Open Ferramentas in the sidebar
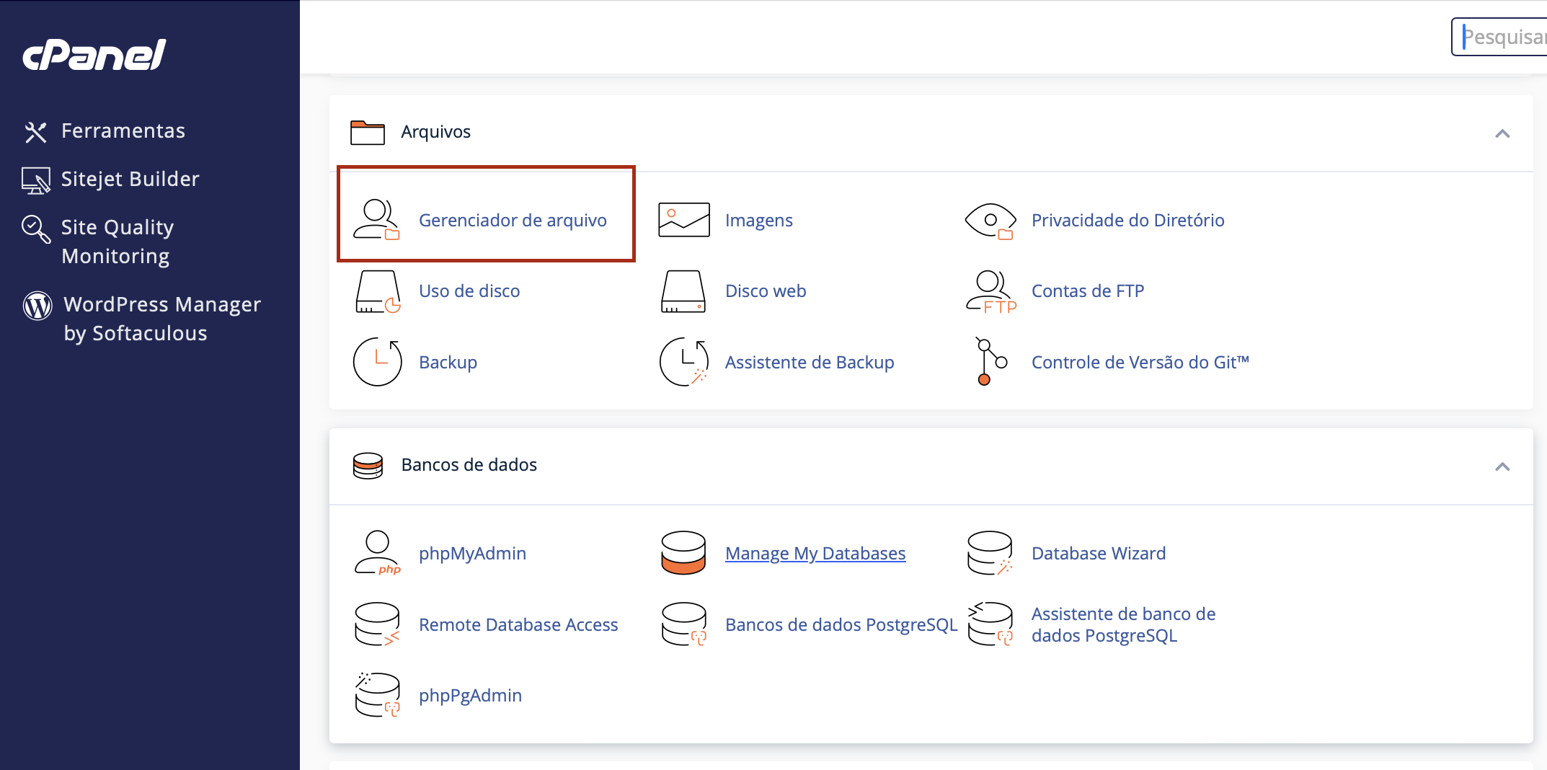Image resolution: width=1547 pixels, height=770 pixels. point(123,131)
